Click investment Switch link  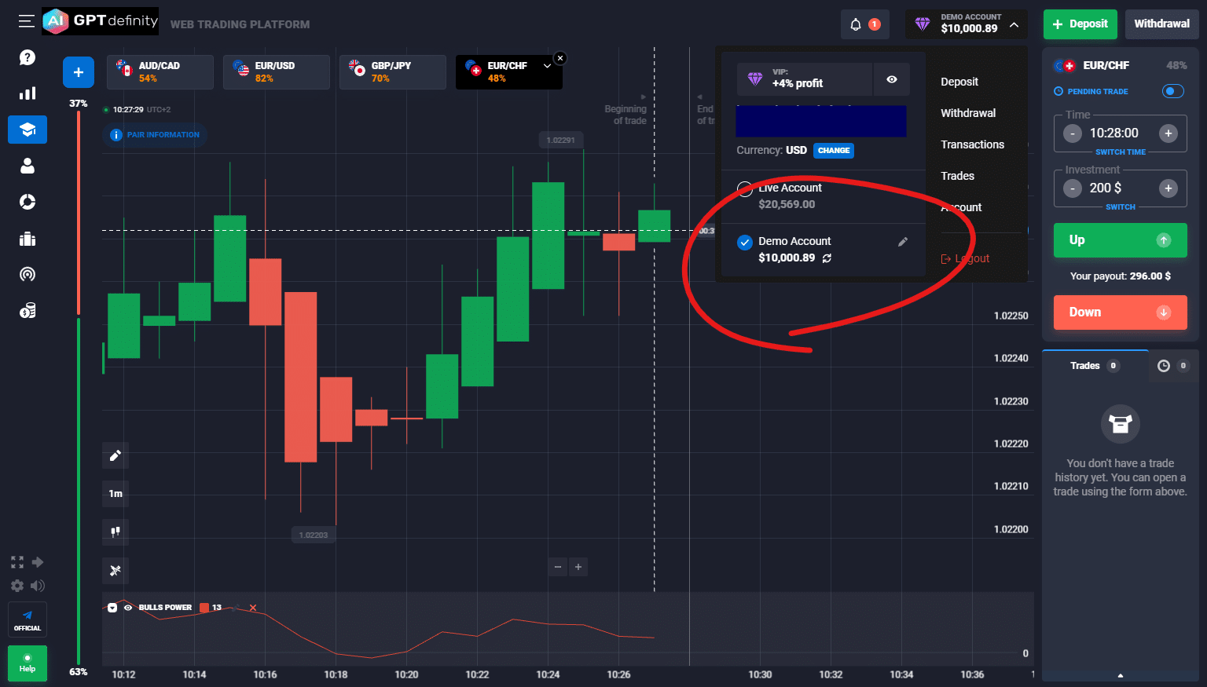pyautogui.click(x=1121, y=207)
